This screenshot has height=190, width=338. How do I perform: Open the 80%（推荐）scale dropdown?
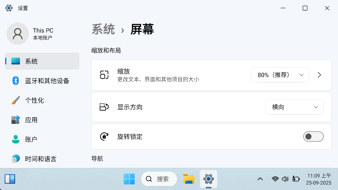[x=280, y=75]
